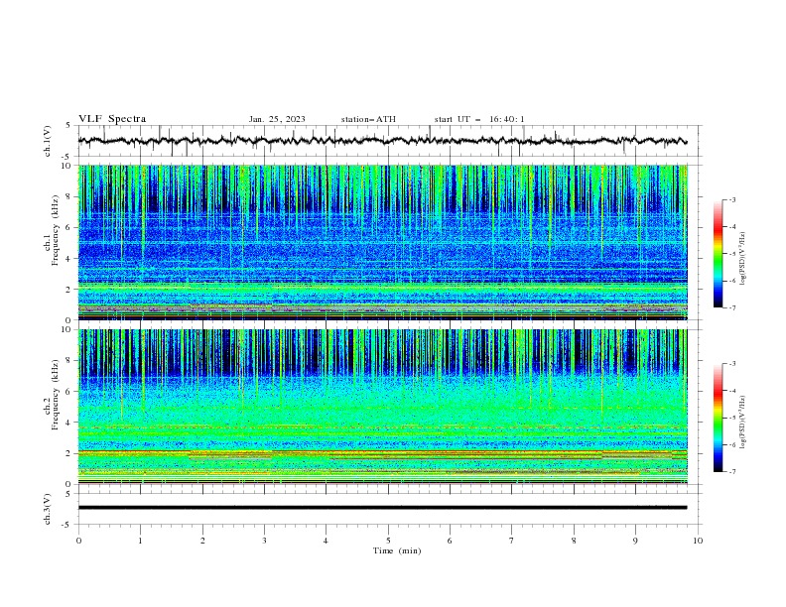This screenshot has height=607, width=786.
Task: Click the 'Time (min)' axis label
Action: [397, 550]
